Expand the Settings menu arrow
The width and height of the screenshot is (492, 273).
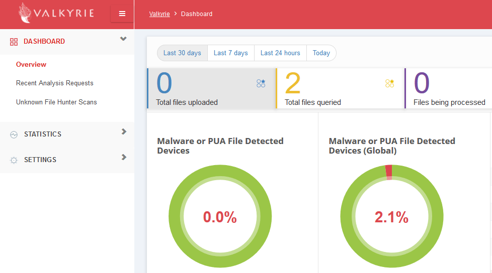(124, 157)
